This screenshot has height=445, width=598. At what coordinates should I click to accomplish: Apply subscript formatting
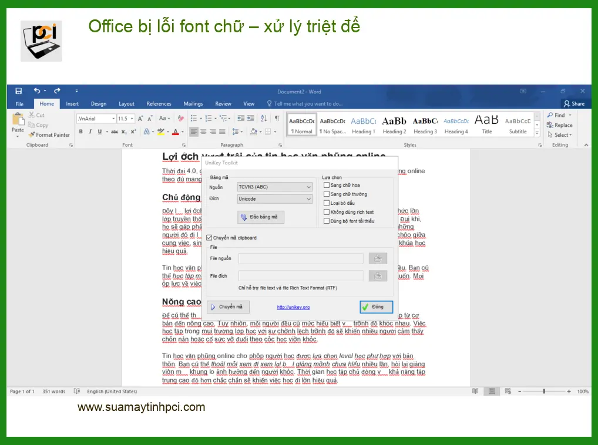click(x=124, y=132)
